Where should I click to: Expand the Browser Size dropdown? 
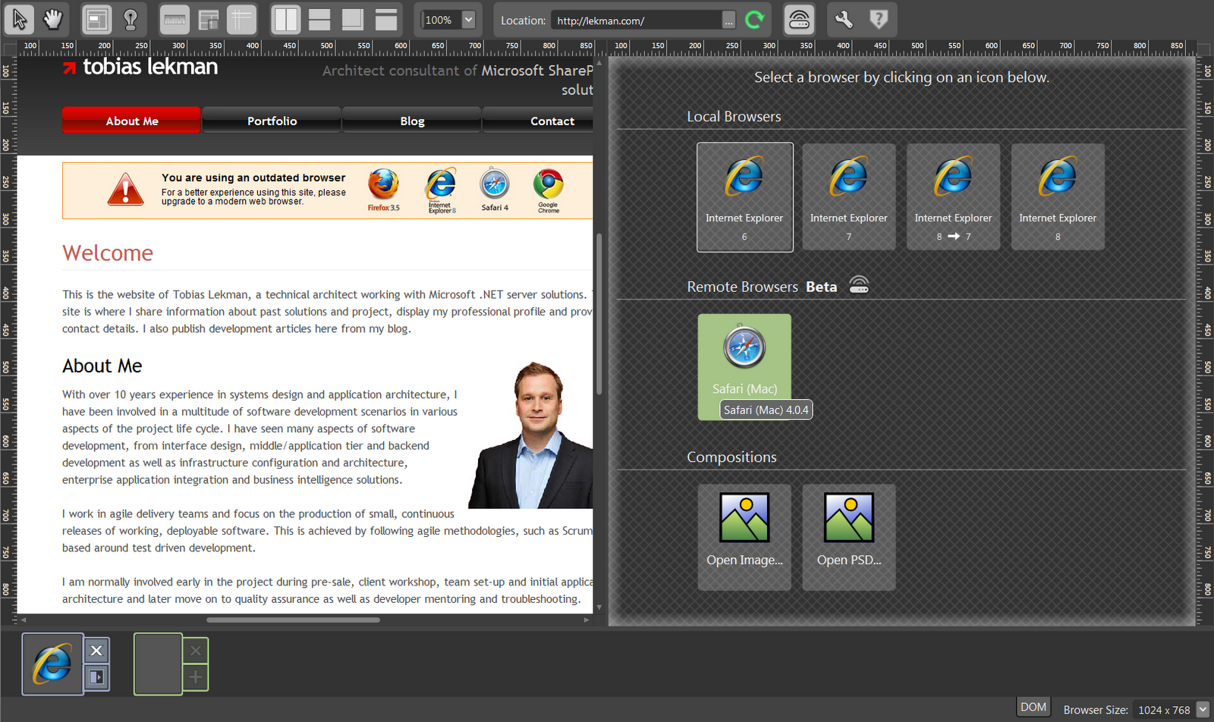point(1203,710)
